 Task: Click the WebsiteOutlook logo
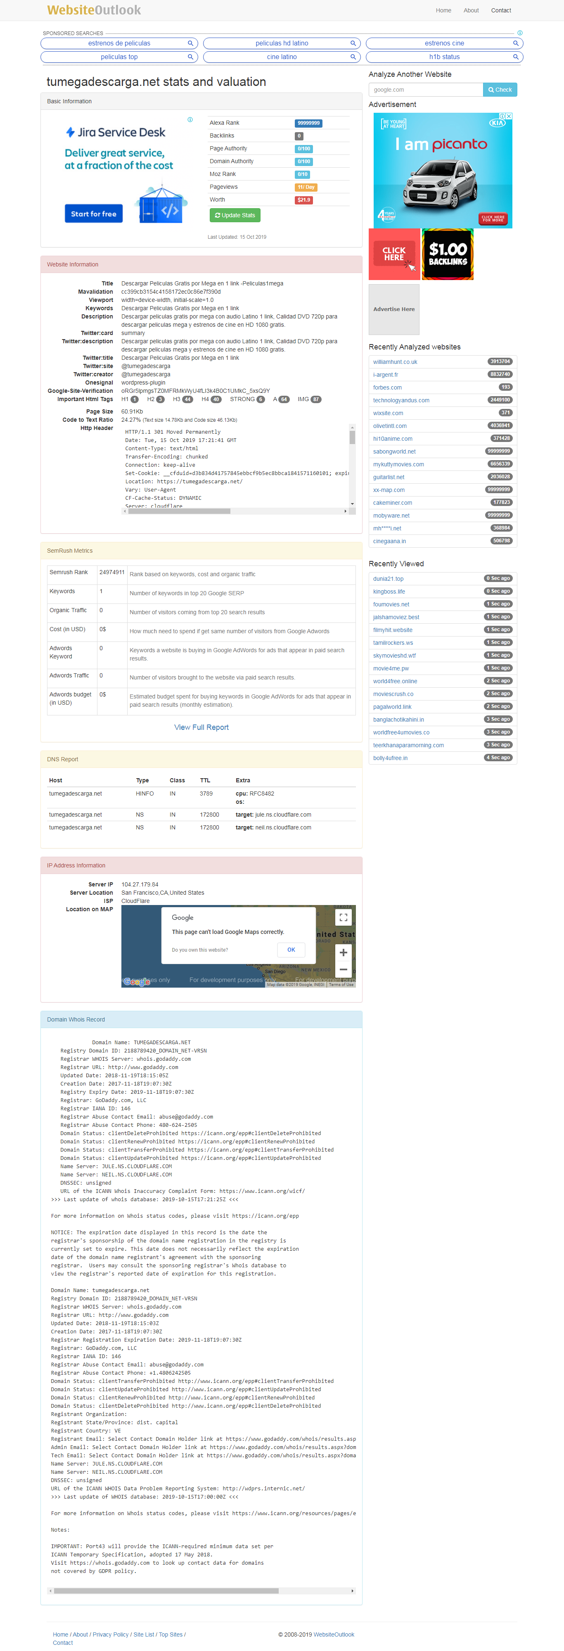coord(94,10)
